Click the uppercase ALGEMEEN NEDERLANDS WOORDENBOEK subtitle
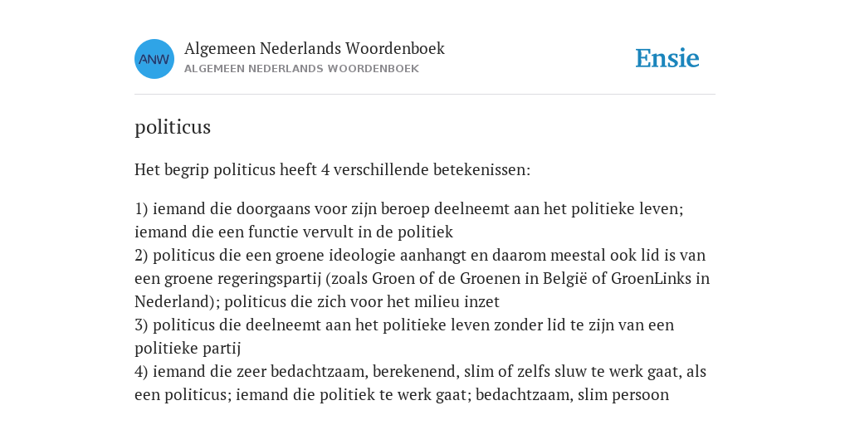The width and height of the screenshot is (850, 425). point(301,69)
